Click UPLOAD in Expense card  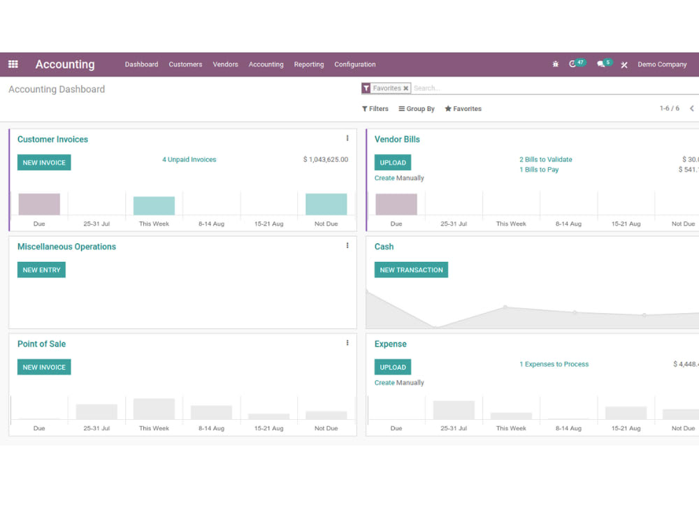click(393, 367)
